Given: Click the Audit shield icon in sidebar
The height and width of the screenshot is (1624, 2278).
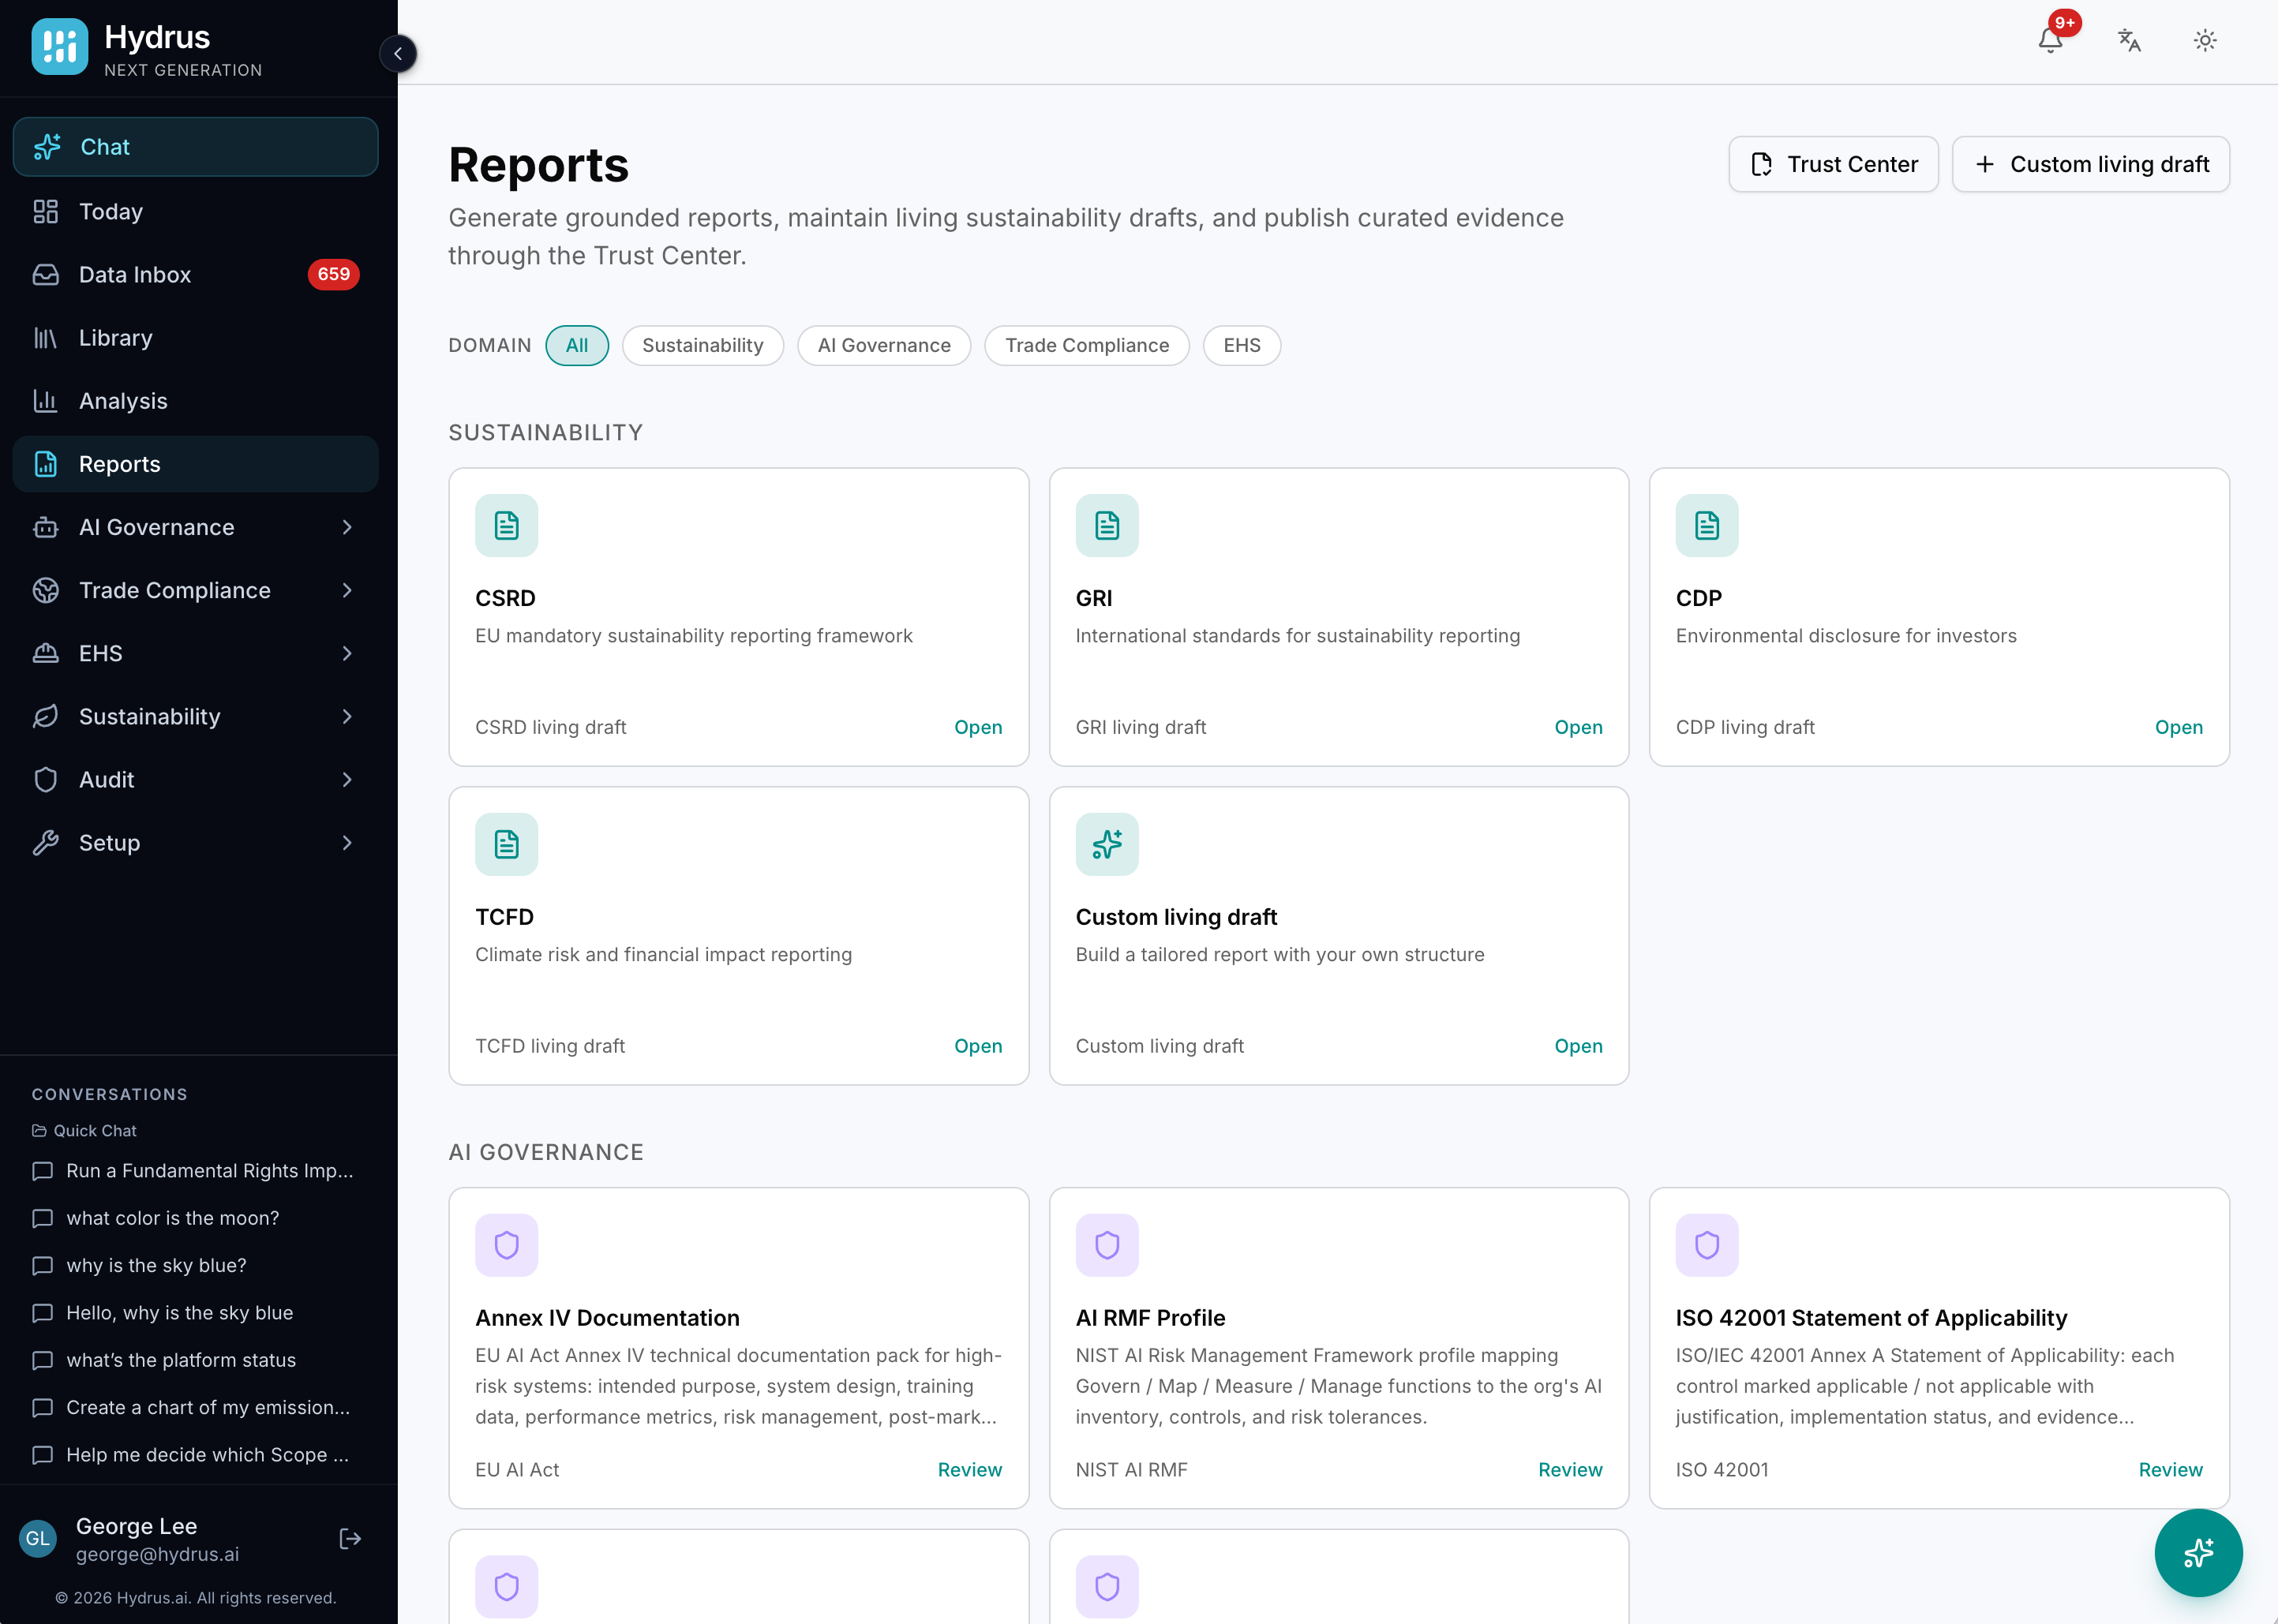Looking at the screenshot, I should click(46, 779).
